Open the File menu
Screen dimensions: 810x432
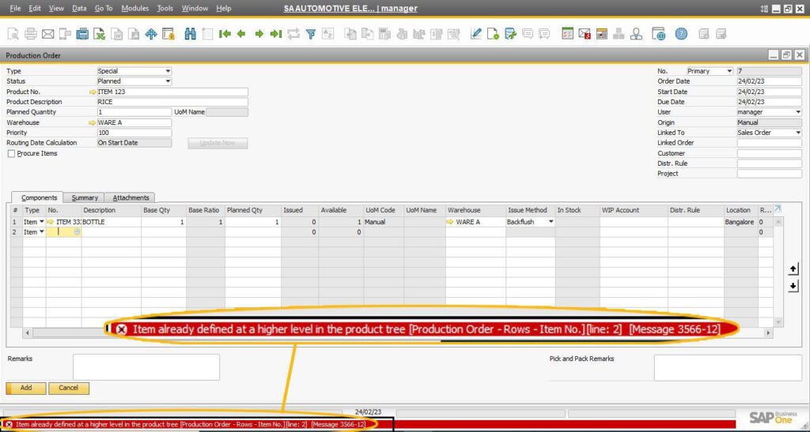click(x=16, y=8)
